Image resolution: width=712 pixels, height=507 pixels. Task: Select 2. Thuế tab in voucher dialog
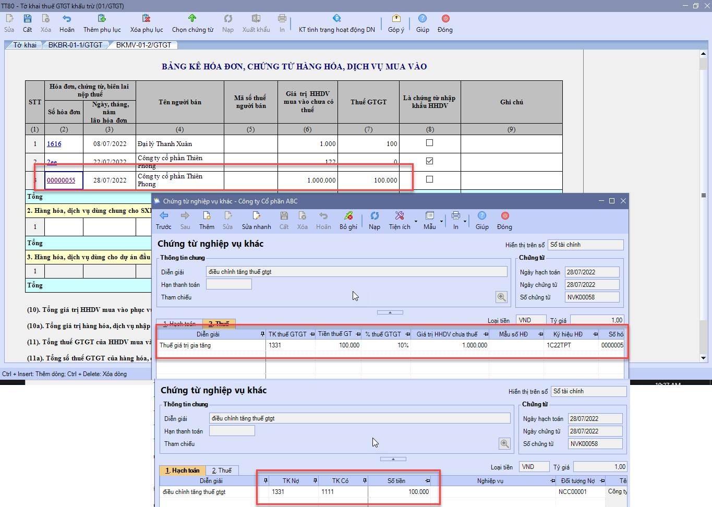(x=219, y=324)
